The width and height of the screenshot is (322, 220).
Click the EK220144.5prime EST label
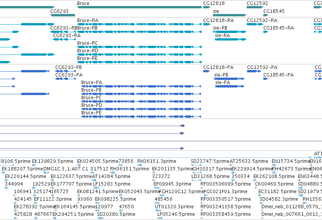tap(25, 176)
